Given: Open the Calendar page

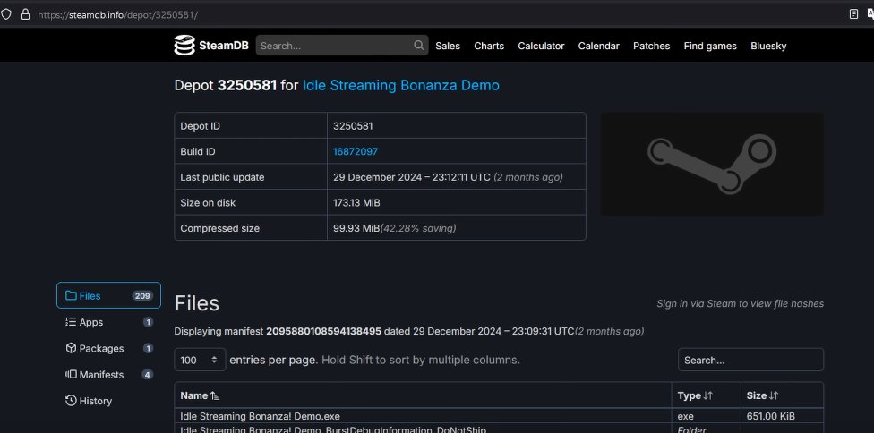Looking at the screenshot, I should (599, 47).
